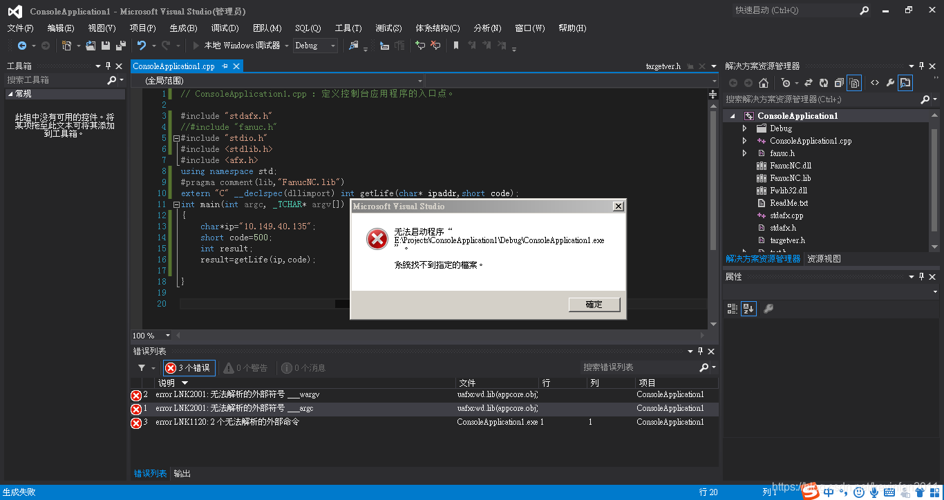
Task: Expand the fanuc.h tree node
Action: [744, 153]
